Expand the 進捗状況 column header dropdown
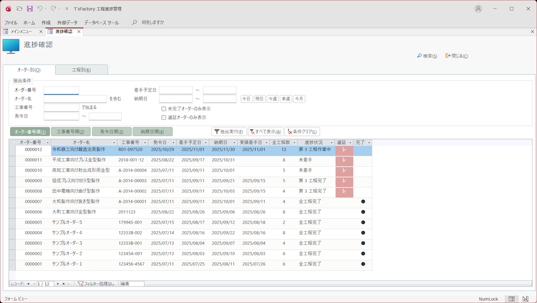Screen dimensions: 537x303 331,143
